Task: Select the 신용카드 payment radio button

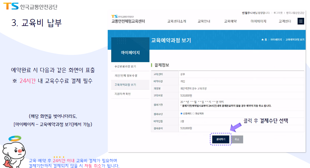Action: point(181,113)
